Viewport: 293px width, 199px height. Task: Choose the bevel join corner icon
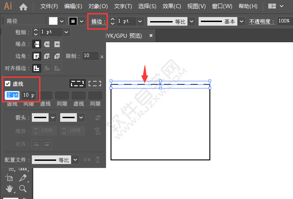tap(57, 56)
